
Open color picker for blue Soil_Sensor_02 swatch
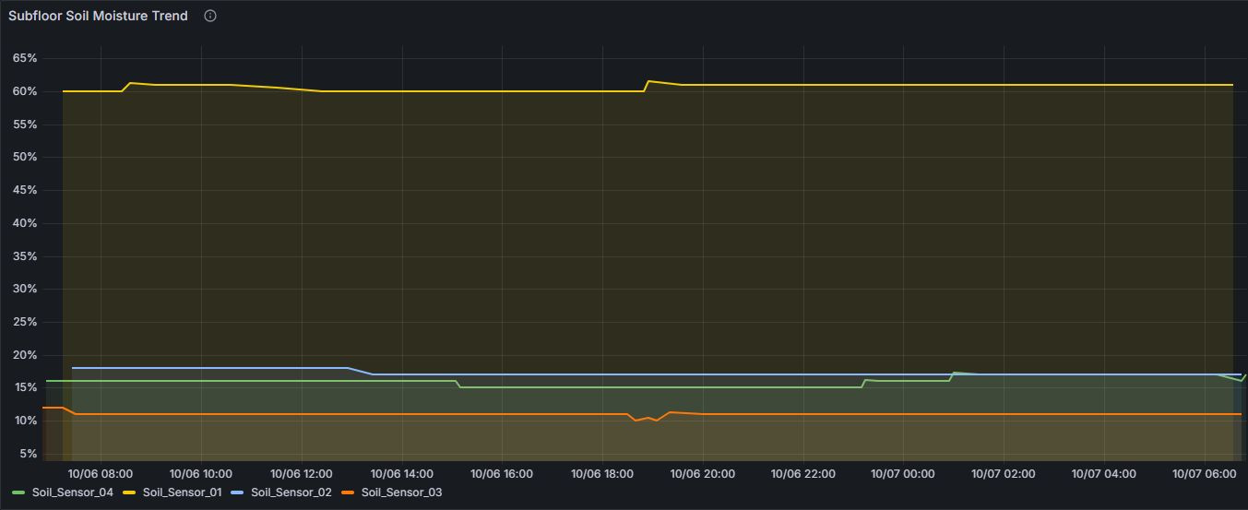click(238, 492)
